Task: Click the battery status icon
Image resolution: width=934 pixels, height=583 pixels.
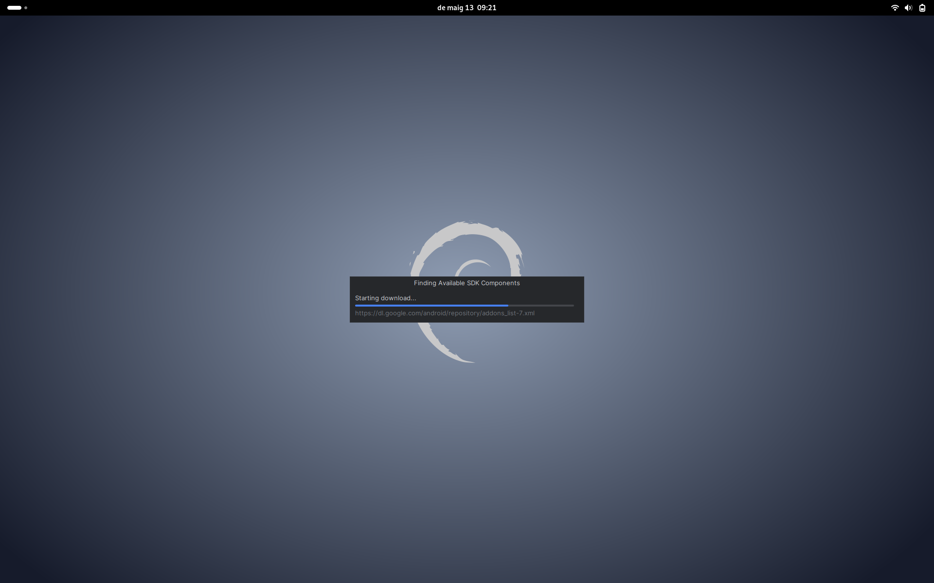Action: click(922, 8)
